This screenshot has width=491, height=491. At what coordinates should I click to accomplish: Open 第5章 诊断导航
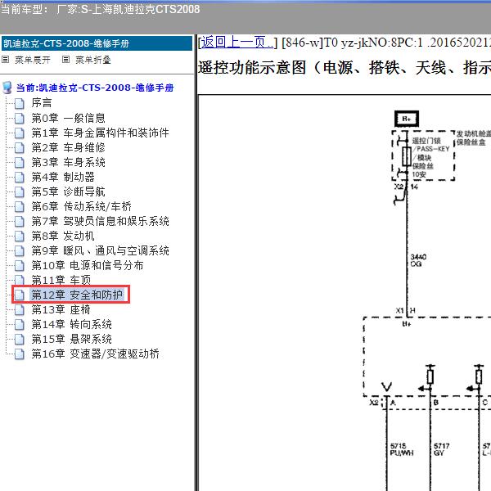[x=68, y=191]
